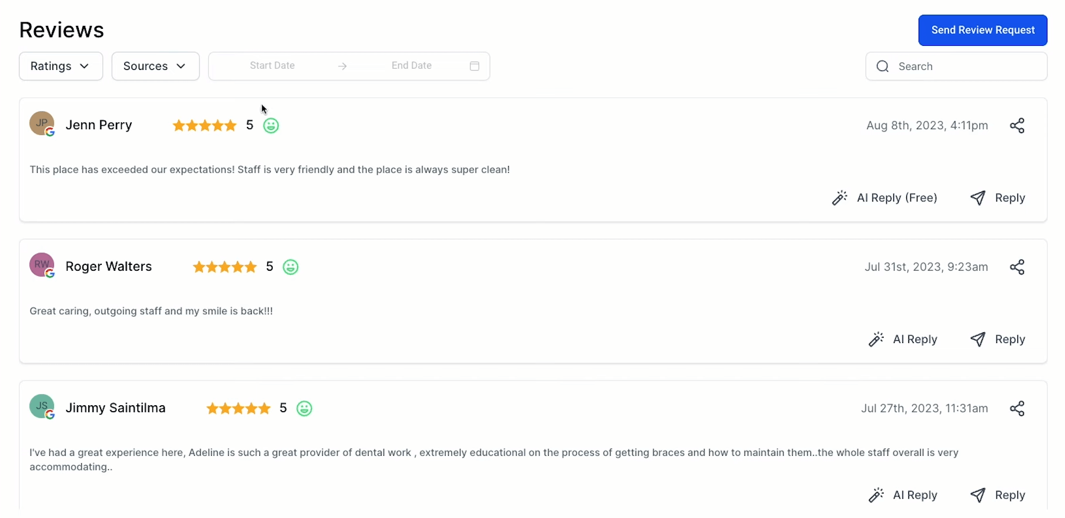Click Jimmy Saintilma's JS avatar
Viewport: 1065px width, 518px height.
[x=42, y=406]
